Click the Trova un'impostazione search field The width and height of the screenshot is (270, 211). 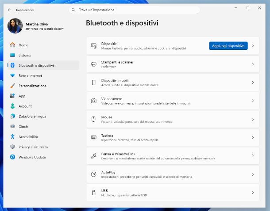point(134,10)
